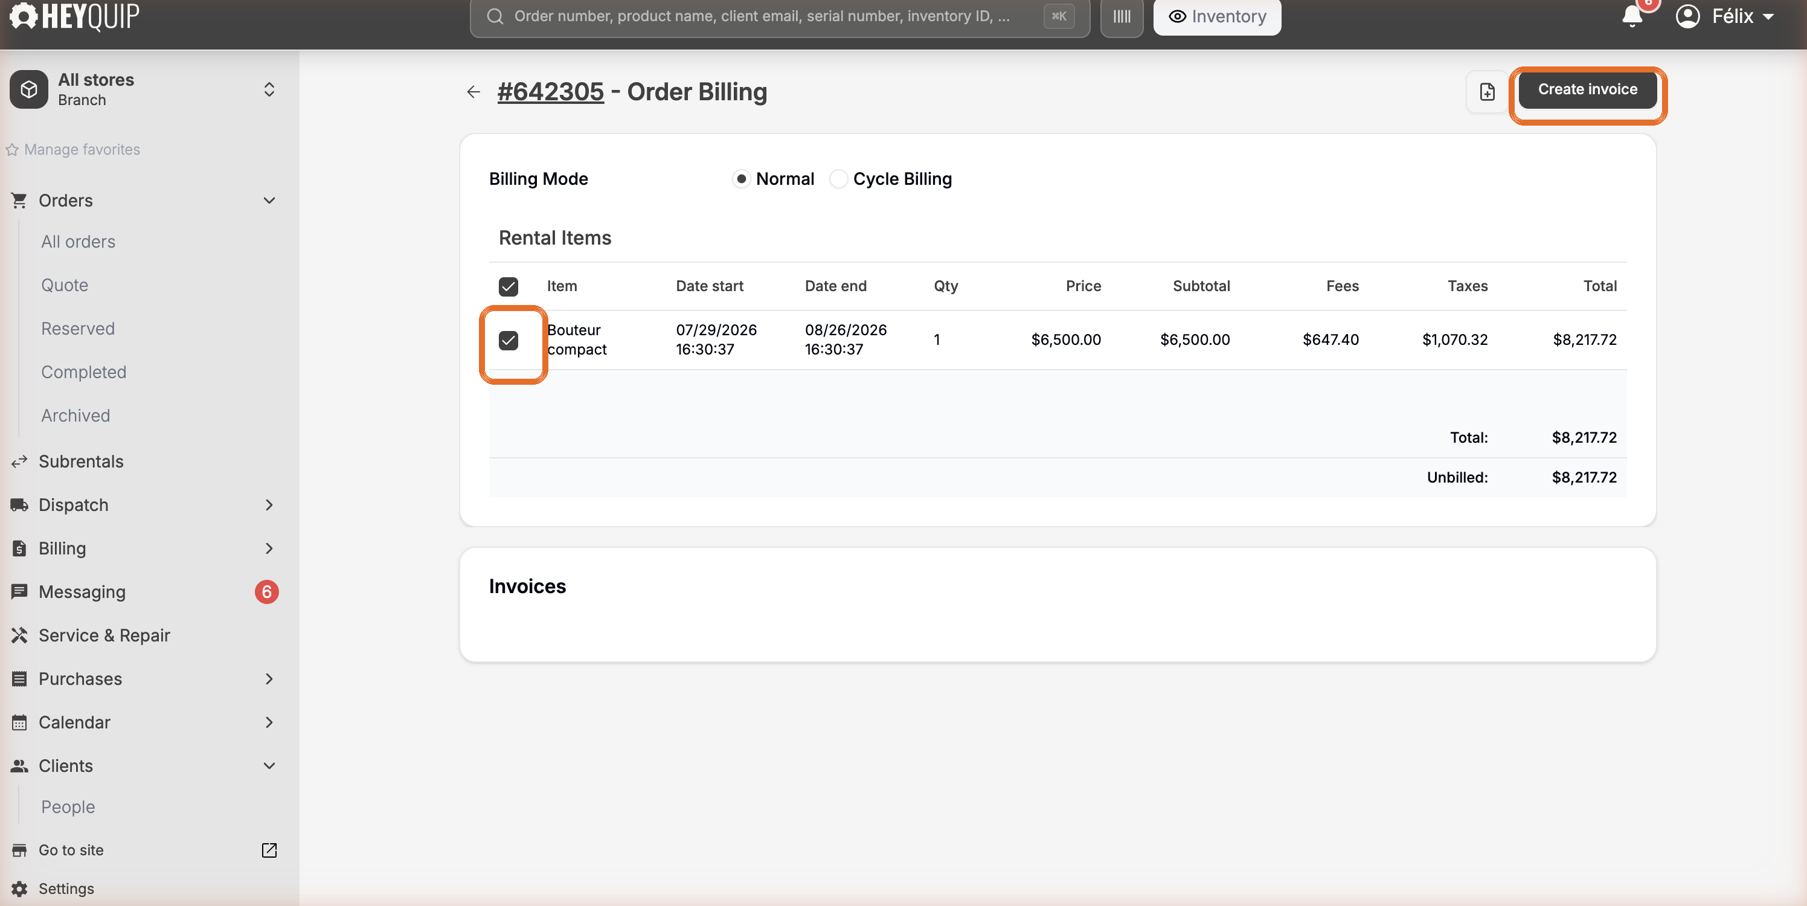Click the Dispatch truck icon
This screenshot has height=906, width=1807.
point(19,504)
